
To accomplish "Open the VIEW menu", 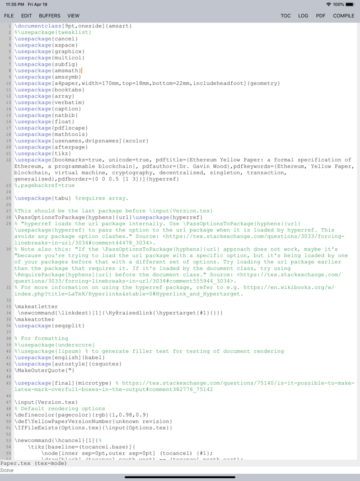I will (x=73, y=16).
